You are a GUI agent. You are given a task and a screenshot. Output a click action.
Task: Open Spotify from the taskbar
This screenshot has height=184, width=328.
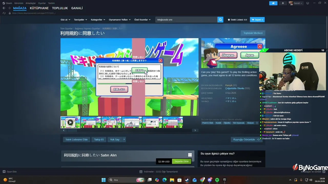(217, 180)
